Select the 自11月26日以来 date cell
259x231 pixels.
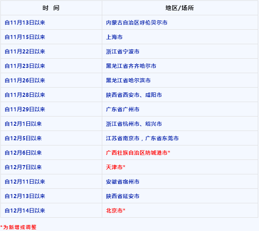tap(51, 80)
